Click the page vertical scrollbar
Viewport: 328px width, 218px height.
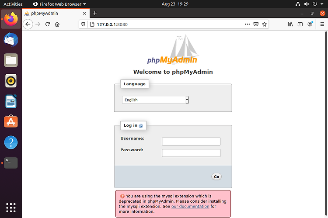[326, 123]
